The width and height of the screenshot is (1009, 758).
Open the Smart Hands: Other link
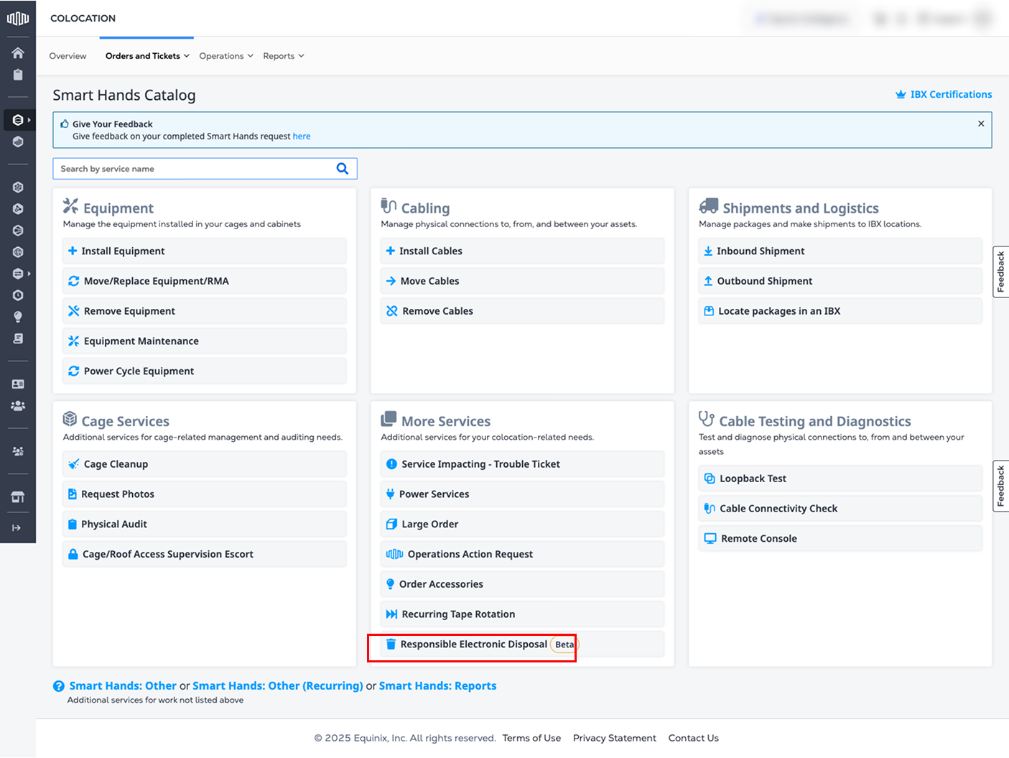click(x=123, y=686)
